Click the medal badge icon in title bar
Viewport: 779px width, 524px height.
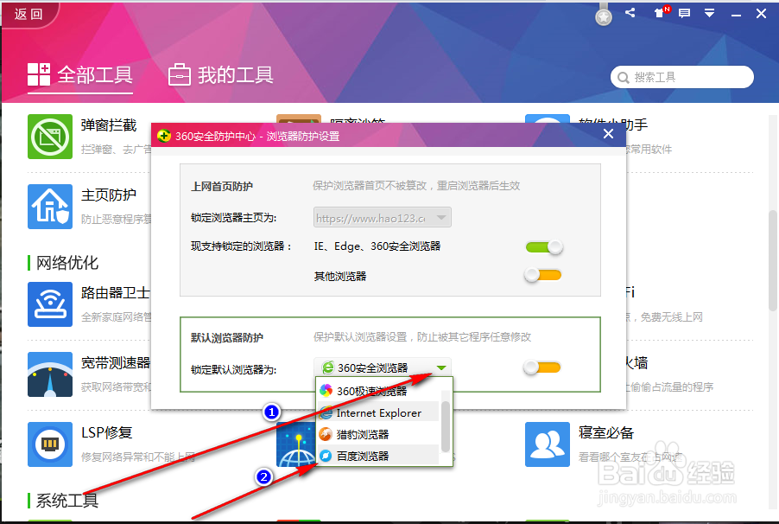[x=604, y=15]
